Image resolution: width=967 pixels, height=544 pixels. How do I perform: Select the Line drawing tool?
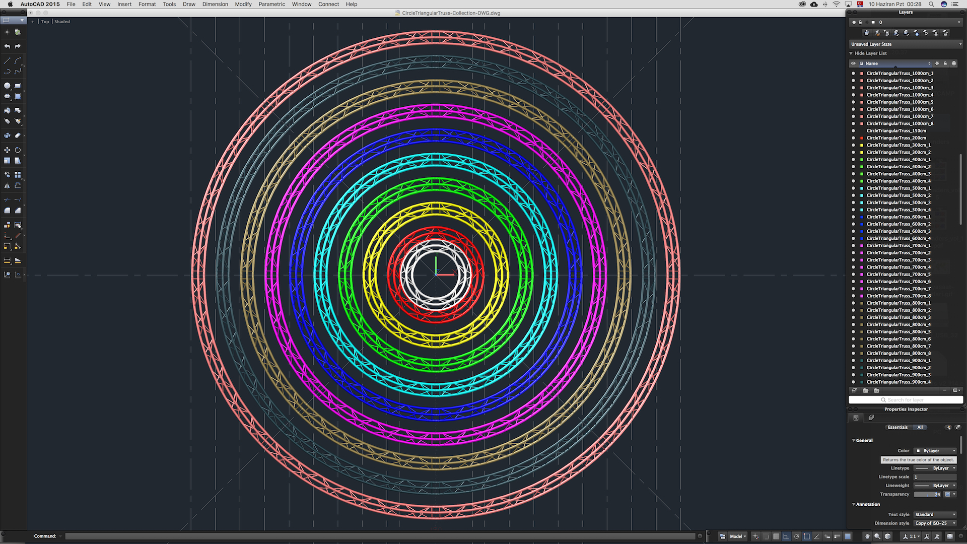click(x=7, y=60)
